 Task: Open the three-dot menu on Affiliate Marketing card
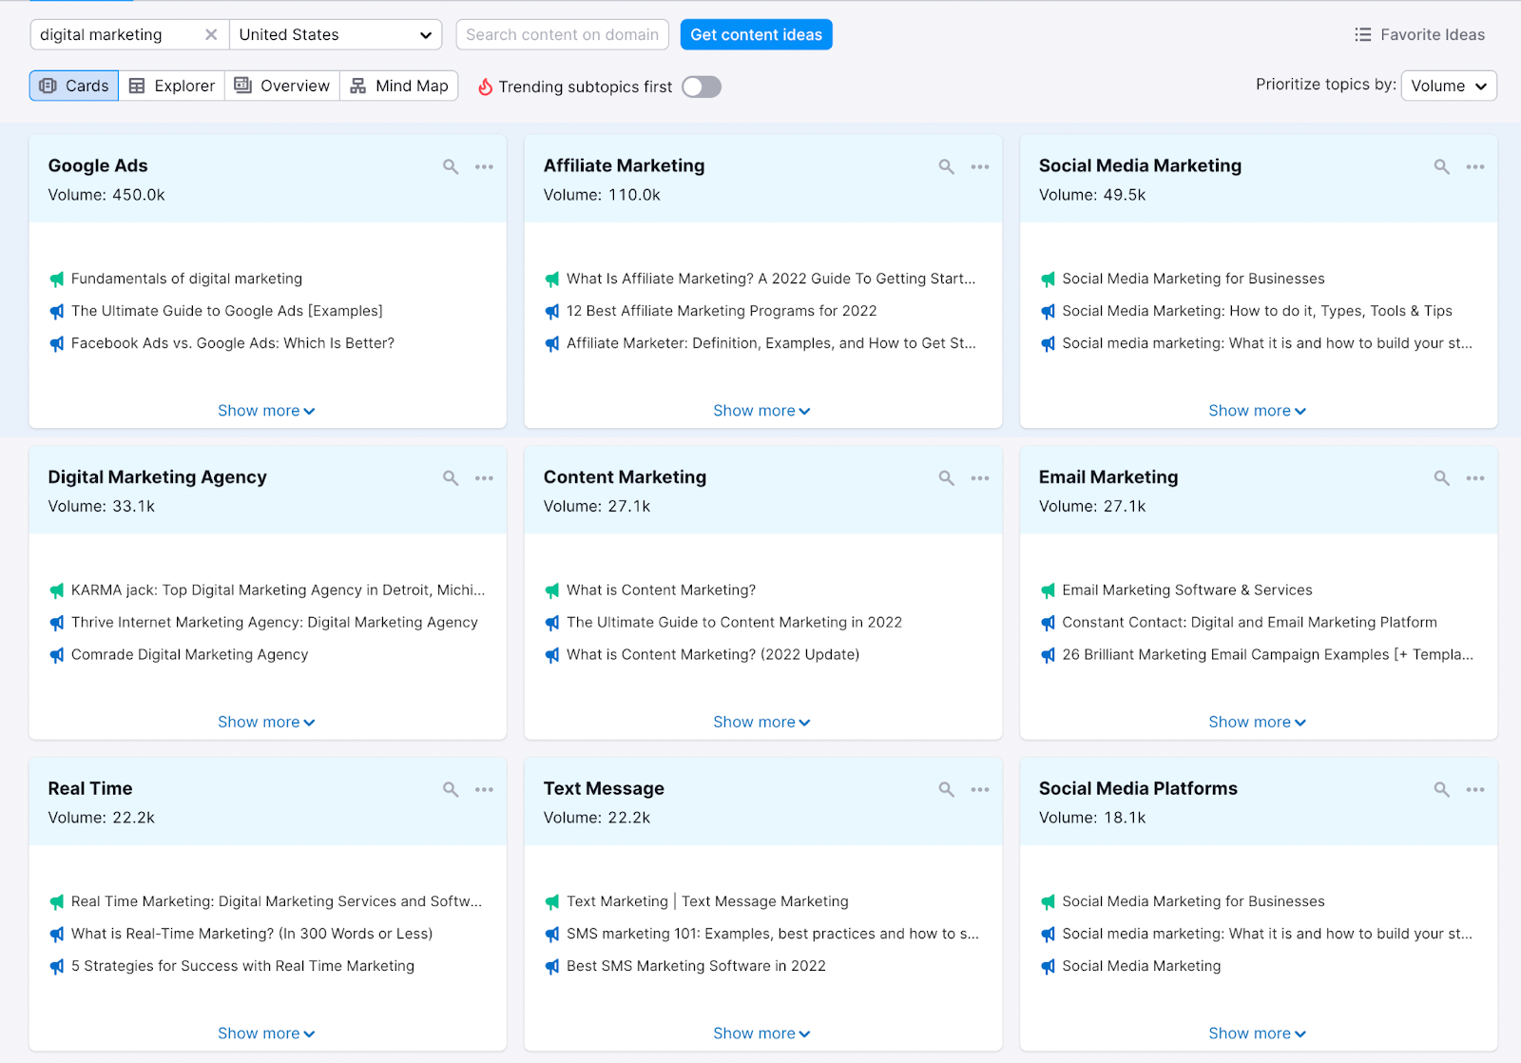click(979, 167)
